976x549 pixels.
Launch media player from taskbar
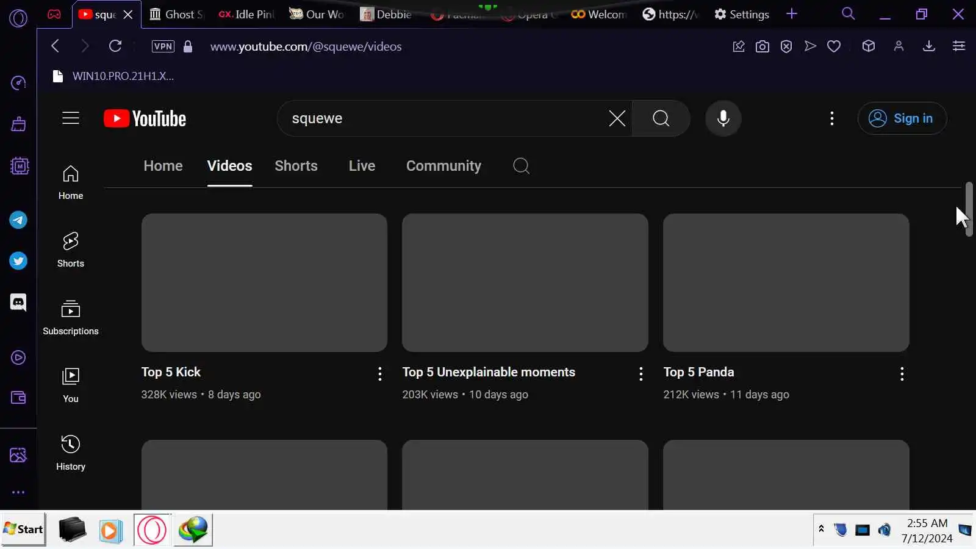point(111,530)
